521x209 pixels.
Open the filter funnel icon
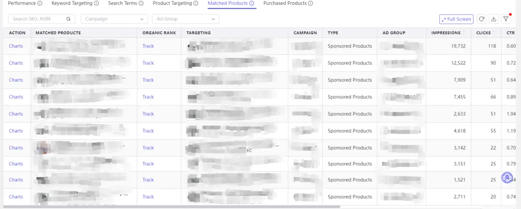pyautogui.click(x=506, y=19)
